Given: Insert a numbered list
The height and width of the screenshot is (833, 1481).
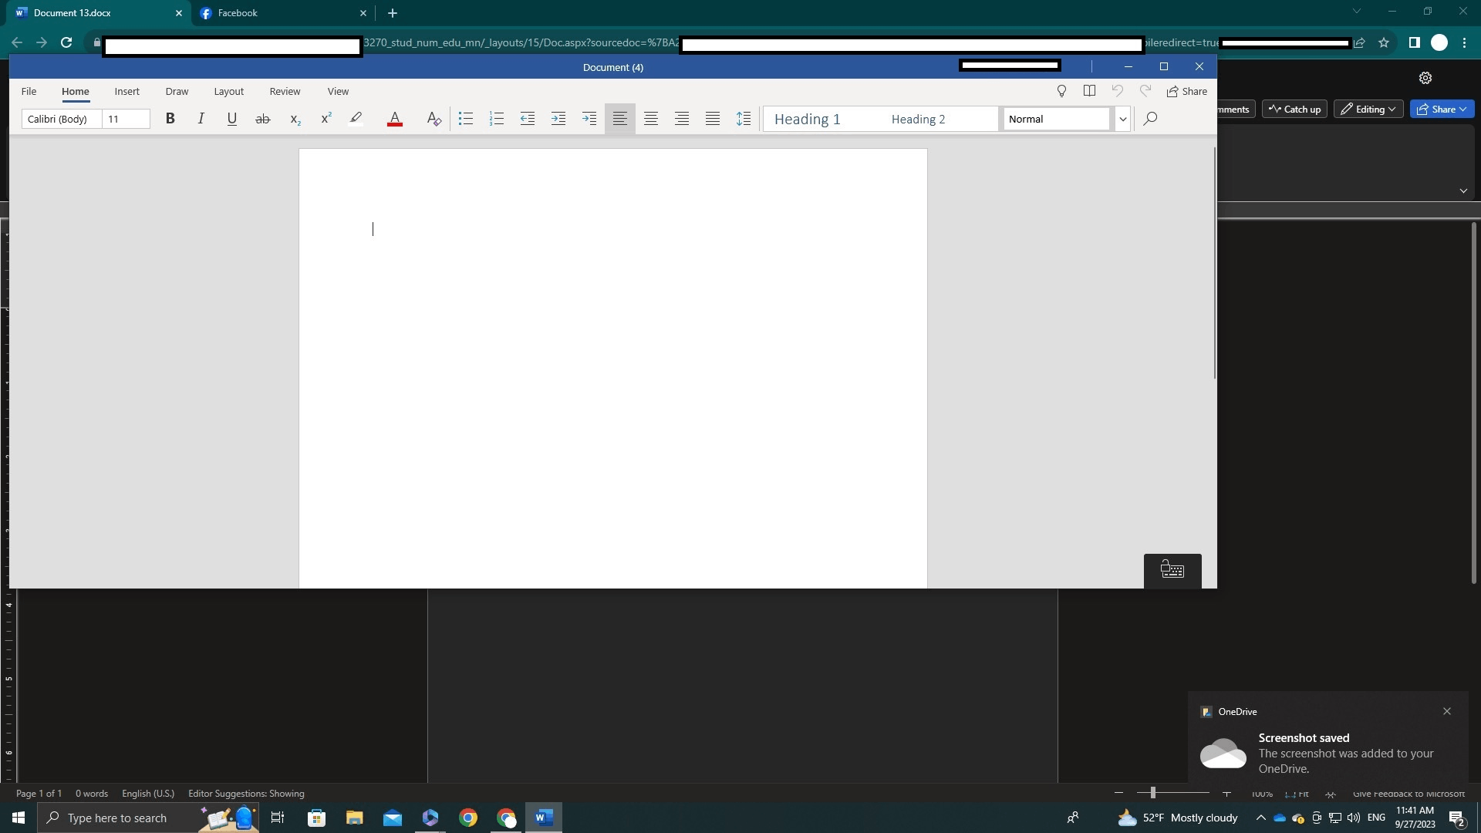Looking at the screenshot, I should (x=496, y=119).
